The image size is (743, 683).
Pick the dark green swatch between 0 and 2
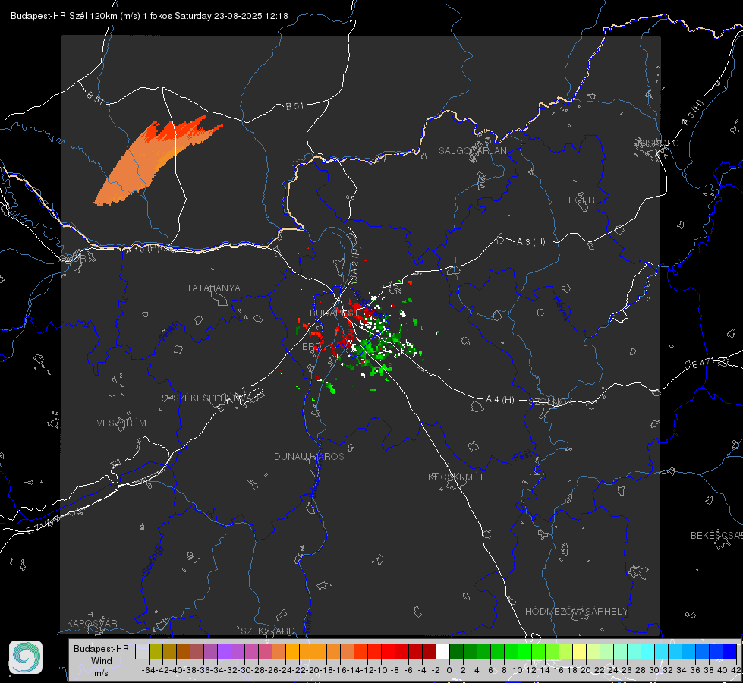[x=456, y=651]
